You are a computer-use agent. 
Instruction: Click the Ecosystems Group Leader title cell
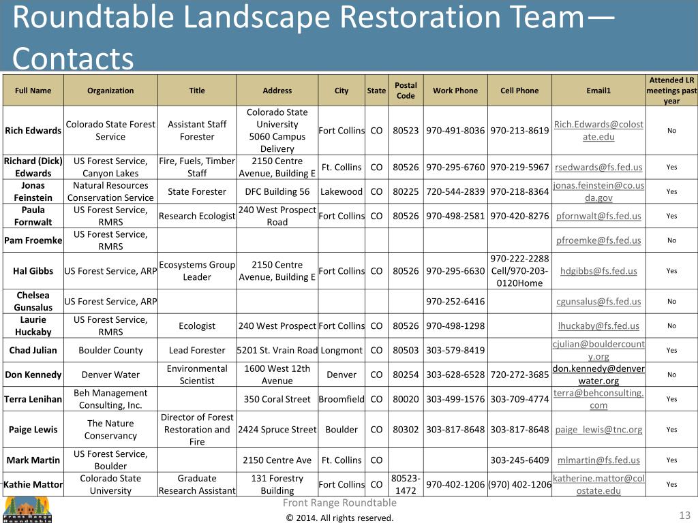click(197, 271)
